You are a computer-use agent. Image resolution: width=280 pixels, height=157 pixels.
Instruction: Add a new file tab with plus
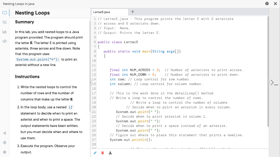(133, 12)
